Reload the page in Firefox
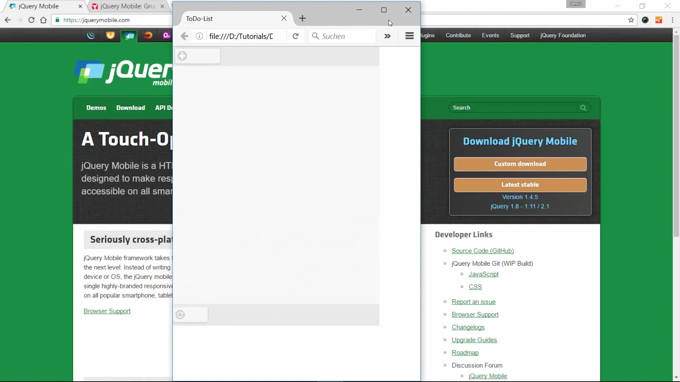The width and height of the screenshot is (680, 382). click(x=295, y=36)
